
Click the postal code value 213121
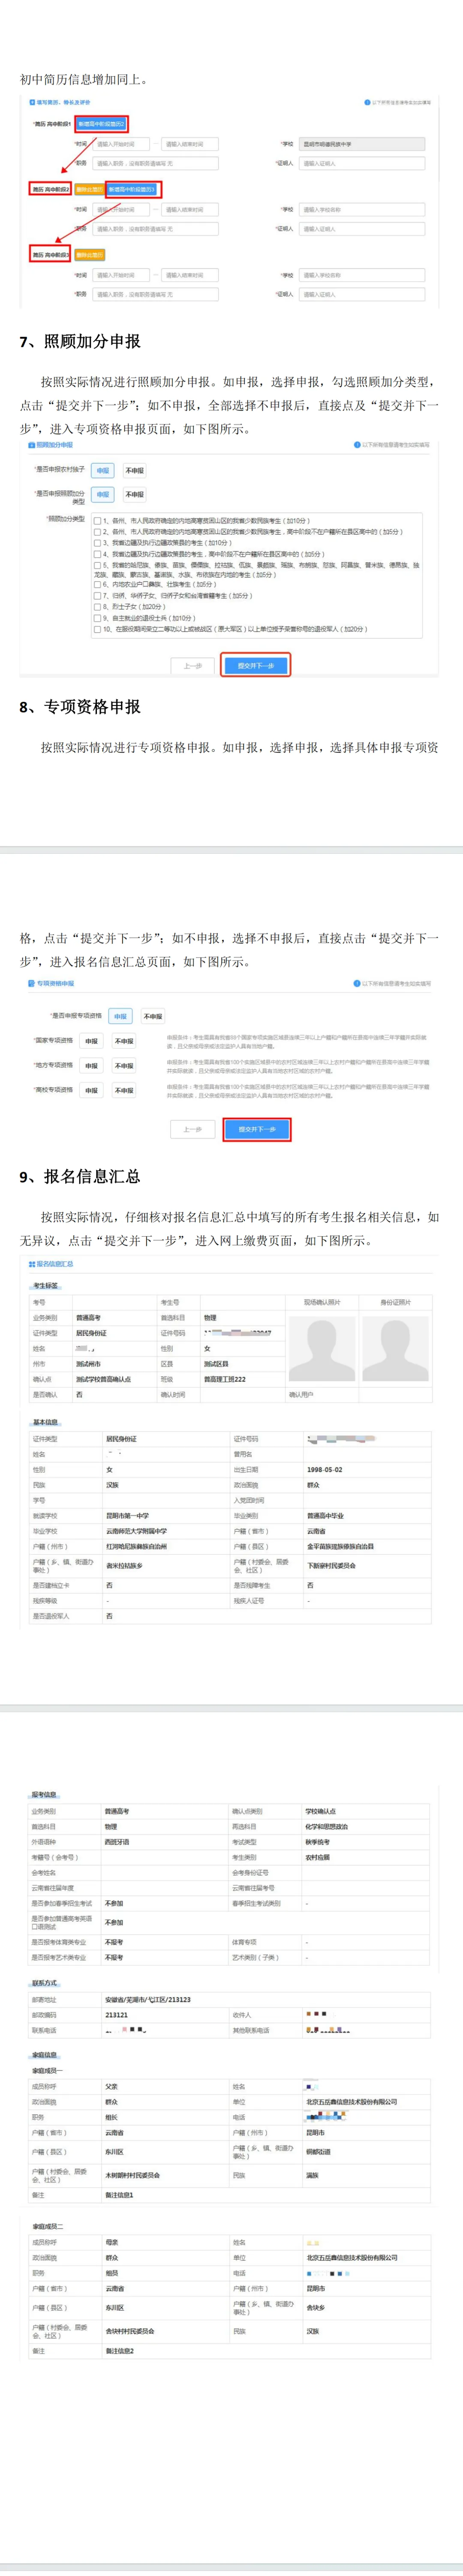[116, 2015]
